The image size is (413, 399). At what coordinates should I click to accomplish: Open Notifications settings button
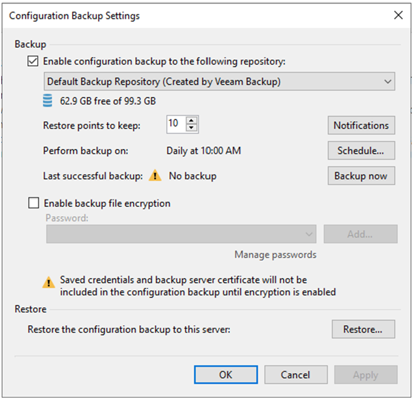(x=361, y=125)
